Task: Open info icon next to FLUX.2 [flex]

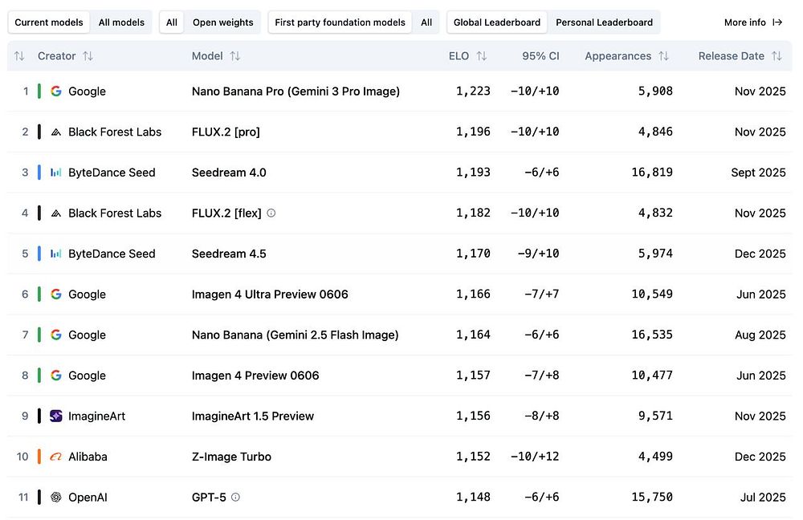Action: pos(271,213)
